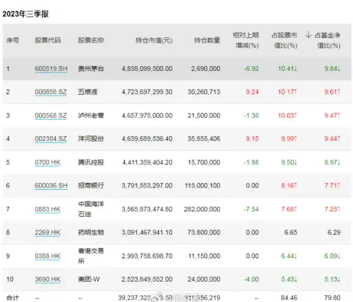
Task: Select change value -1.38
Action: [x=251, y=115]
